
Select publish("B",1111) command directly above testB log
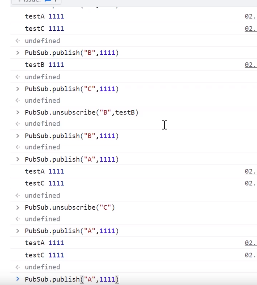tap(72, 53)
